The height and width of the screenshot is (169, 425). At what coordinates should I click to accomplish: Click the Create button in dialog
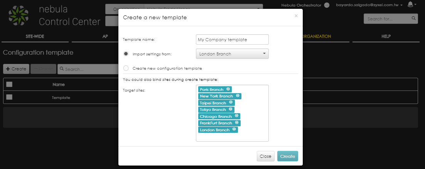coord(288,156)
